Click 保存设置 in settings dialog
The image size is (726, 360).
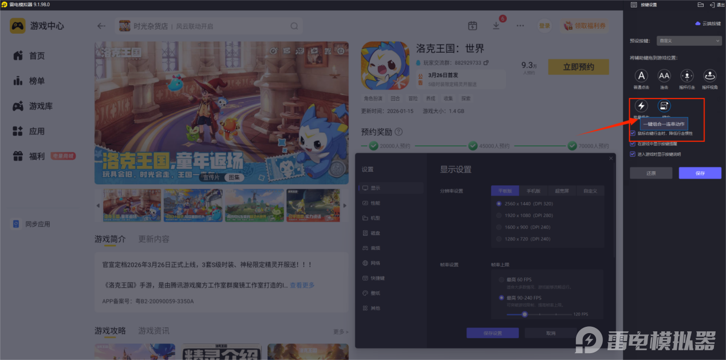[x=492, y=333]
